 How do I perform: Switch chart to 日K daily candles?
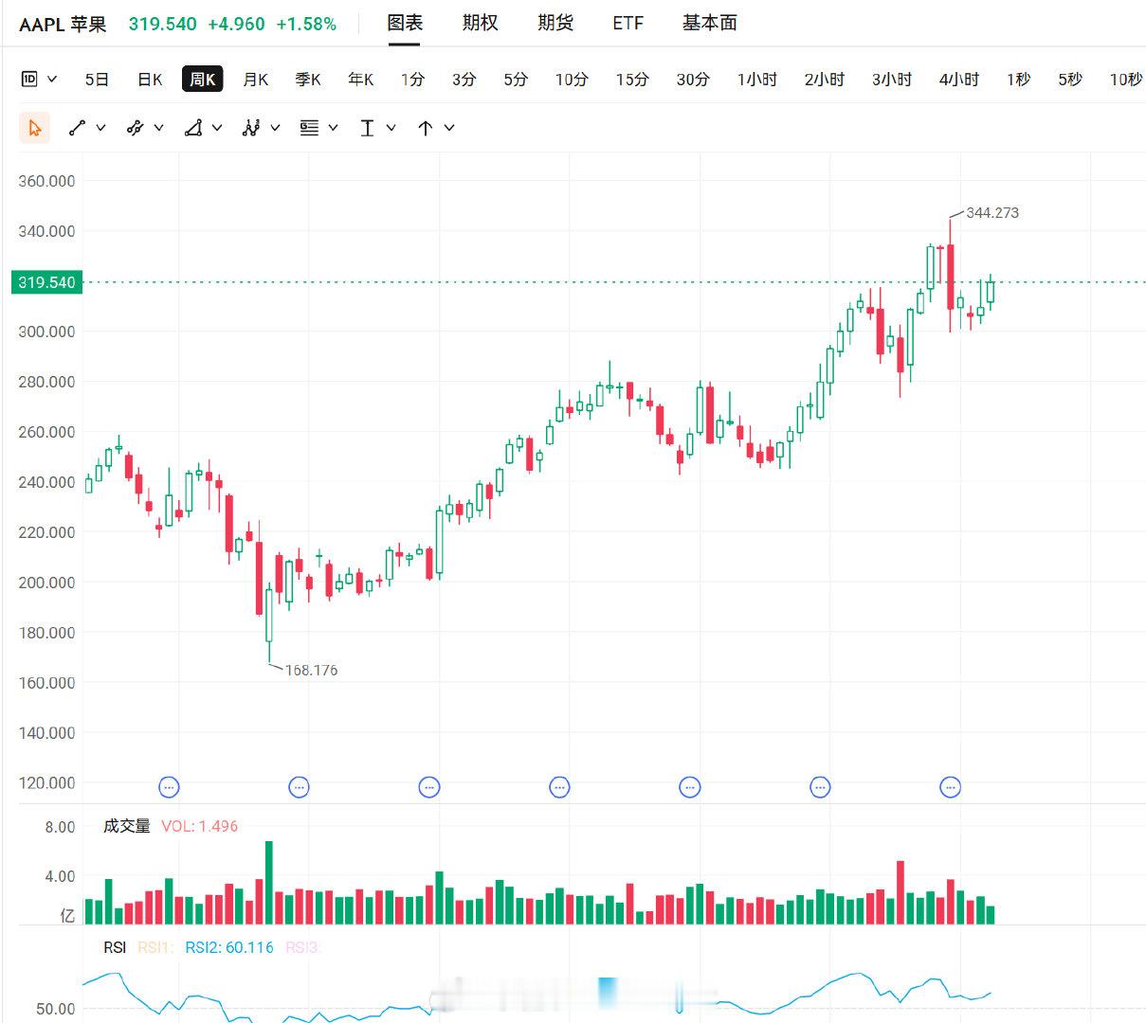[x=150, y=80]
